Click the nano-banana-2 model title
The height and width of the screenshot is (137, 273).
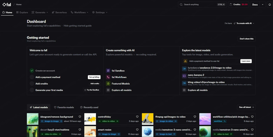(196, 75)
